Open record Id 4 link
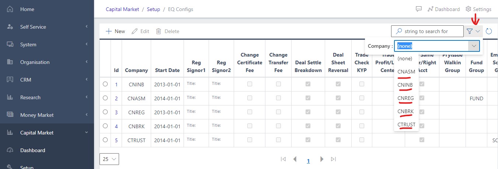The height and width of the screenshot is (169, 498). 116,126
